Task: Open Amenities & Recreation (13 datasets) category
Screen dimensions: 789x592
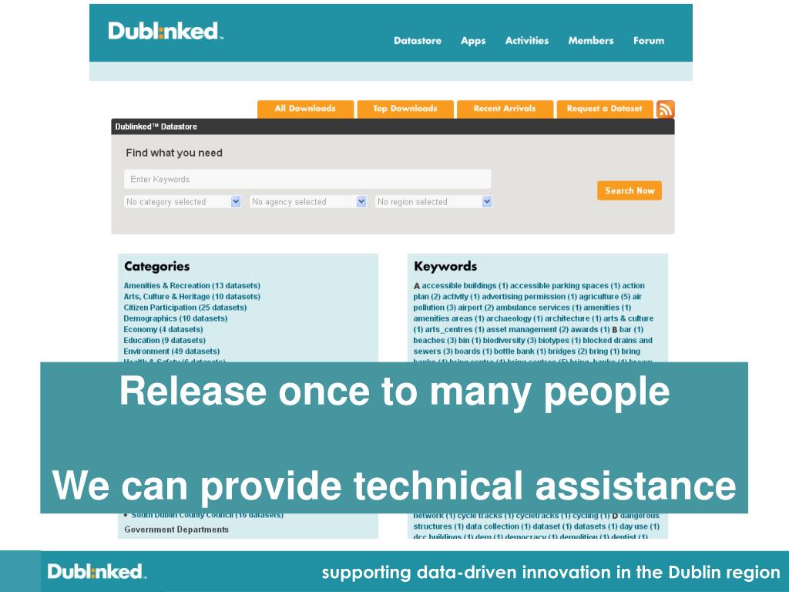Action: point(192,285)
